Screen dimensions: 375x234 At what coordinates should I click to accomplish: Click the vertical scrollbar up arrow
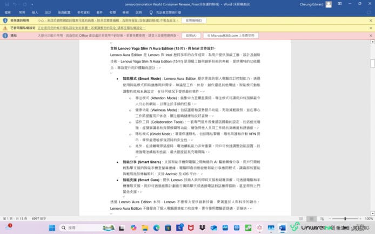pyautogui.click(x=373, y=42)
